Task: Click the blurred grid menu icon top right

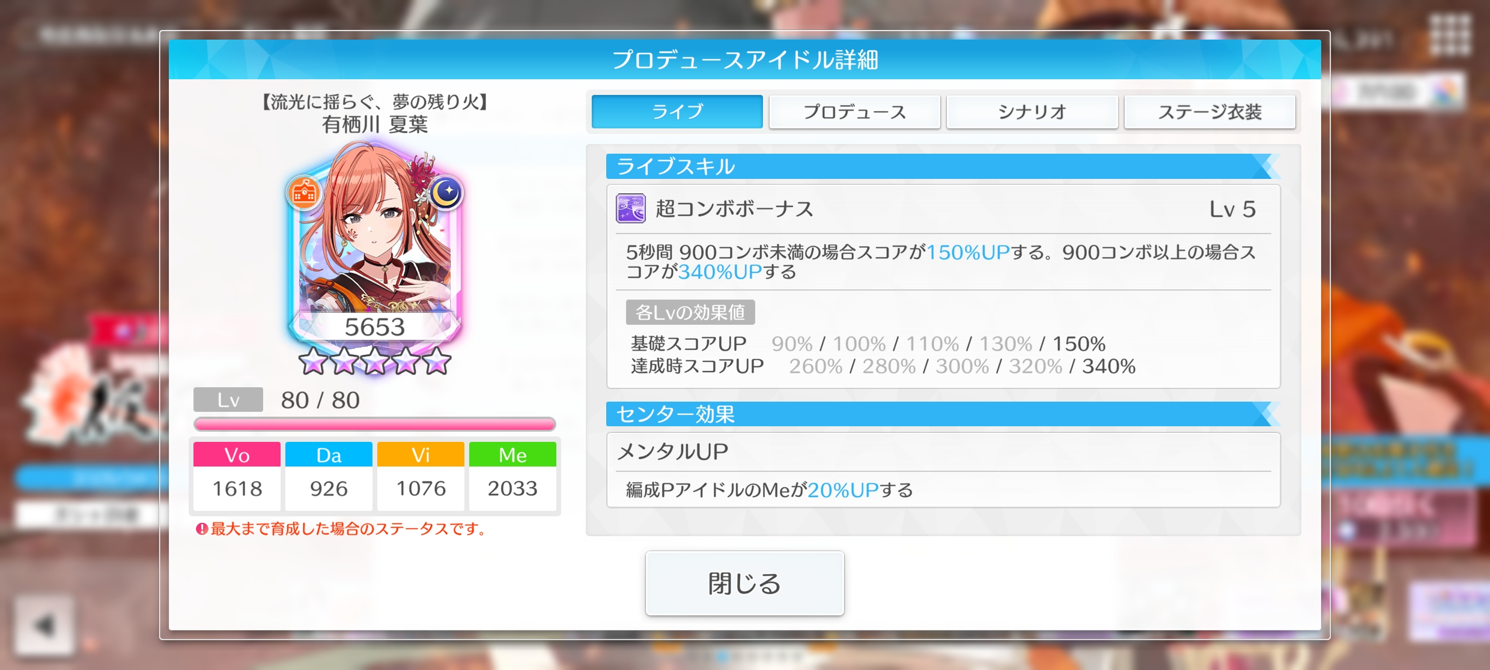Action: point(1450,35)
